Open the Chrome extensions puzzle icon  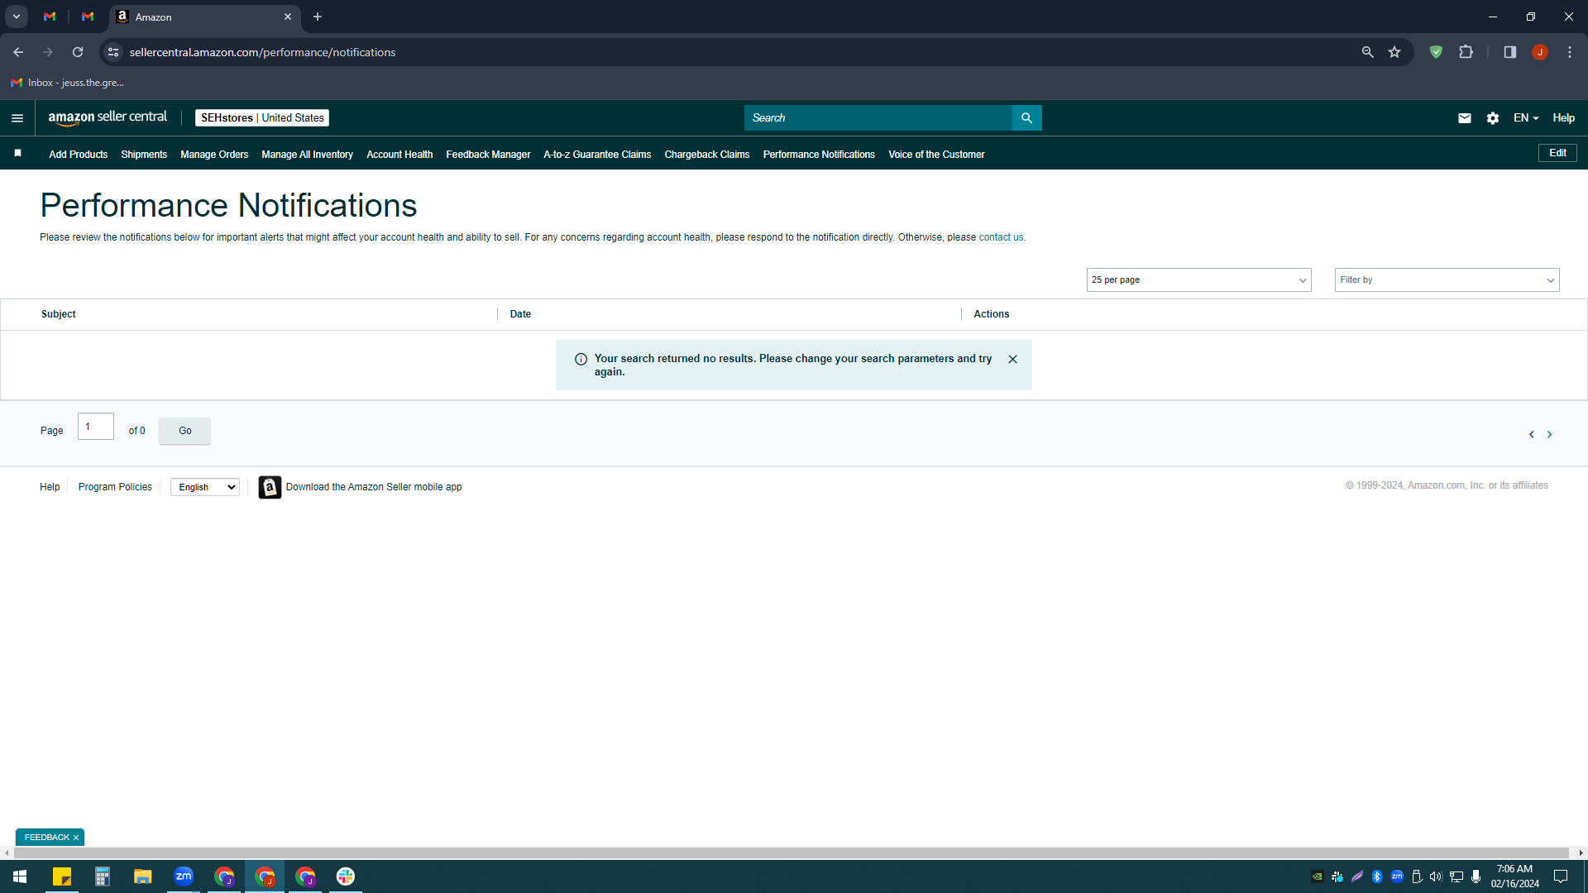[1466, 52]
